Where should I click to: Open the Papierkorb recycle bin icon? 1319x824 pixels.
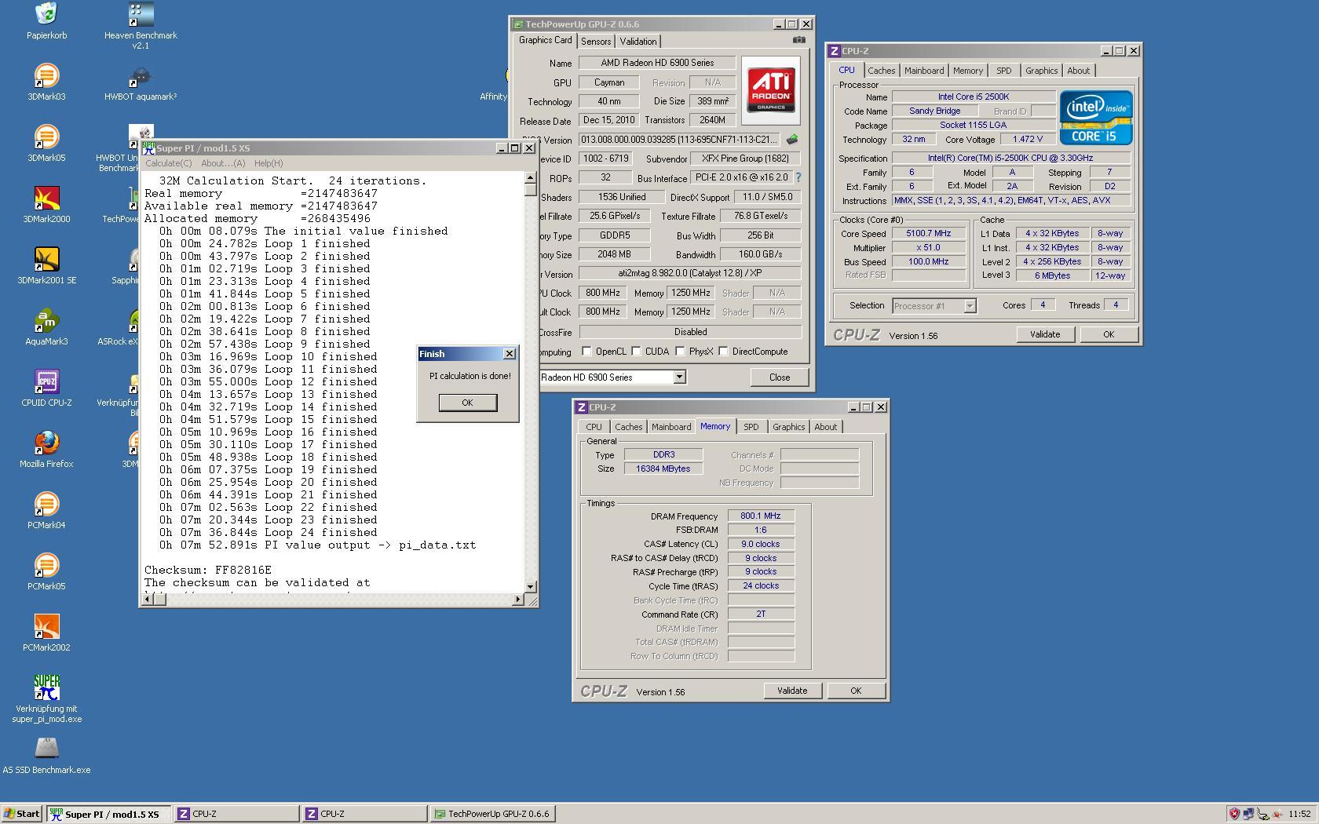(46, 13)
